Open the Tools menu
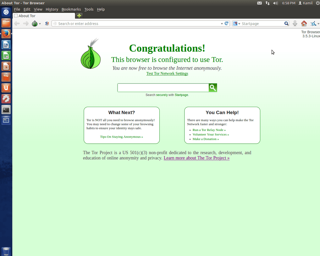The height and width of the screenshot is (256, 320). (x=89, y=9)
